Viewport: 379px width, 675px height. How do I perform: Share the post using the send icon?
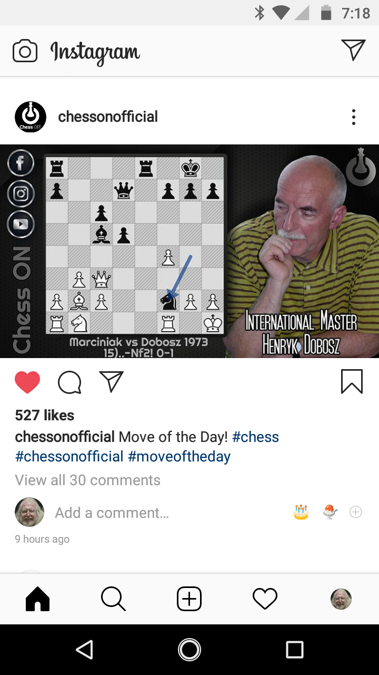point(111,382)
